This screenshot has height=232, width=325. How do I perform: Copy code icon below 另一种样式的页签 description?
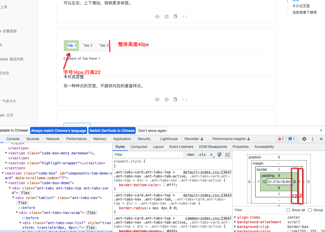(175, 99)
